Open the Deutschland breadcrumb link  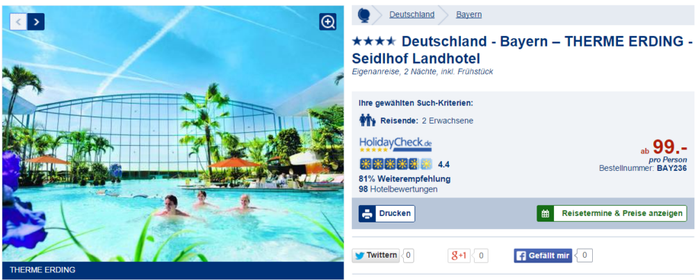click(x=411, y=15)
